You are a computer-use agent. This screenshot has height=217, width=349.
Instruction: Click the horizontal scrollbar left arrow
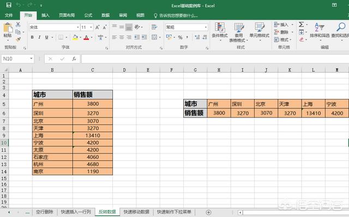click(x=240, y=213)
